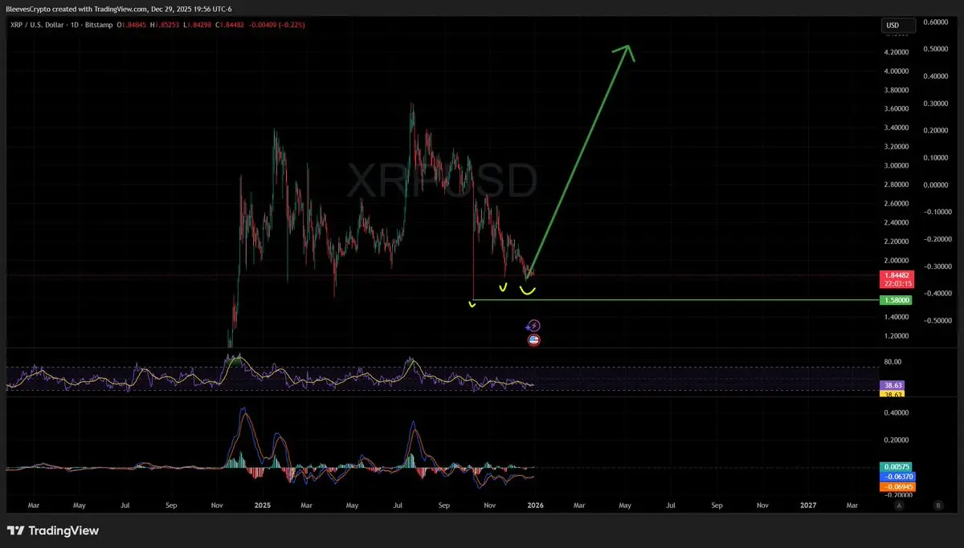The image size is (964, 548).
Task: Click the orange -0.06945 signal label
Action: (898, 486)
